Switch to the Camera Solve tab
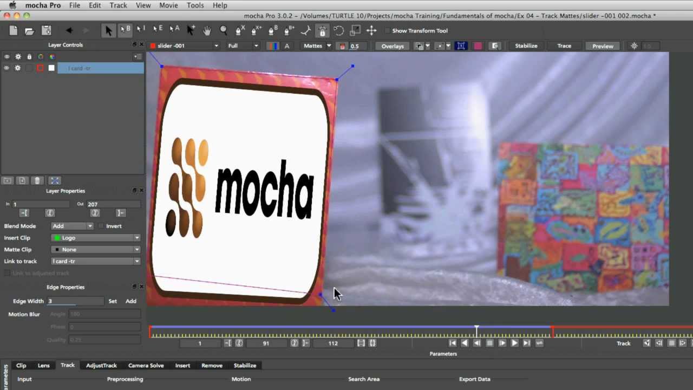This screenshot has height=390, width=693. [146, 366]
